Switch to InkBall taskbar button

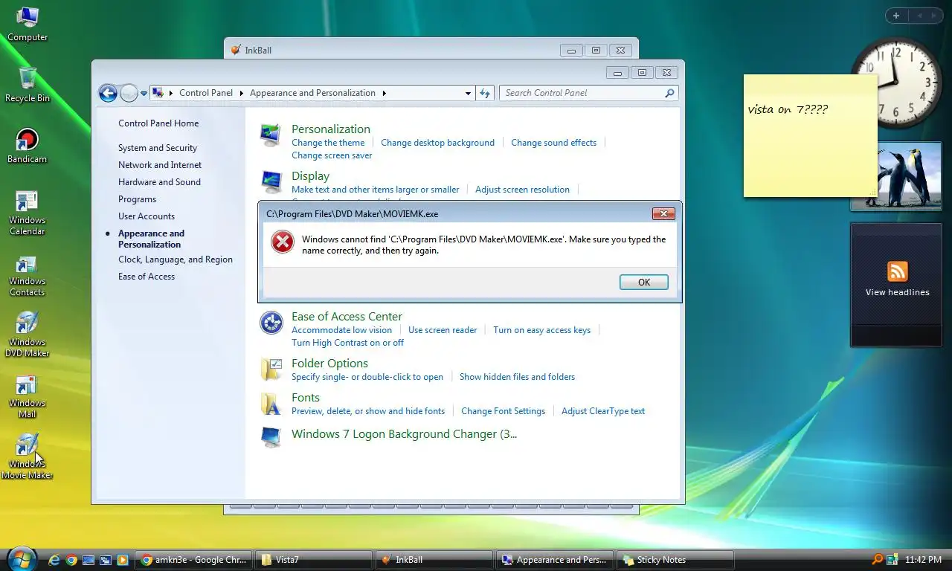click(x=434, y=560)
